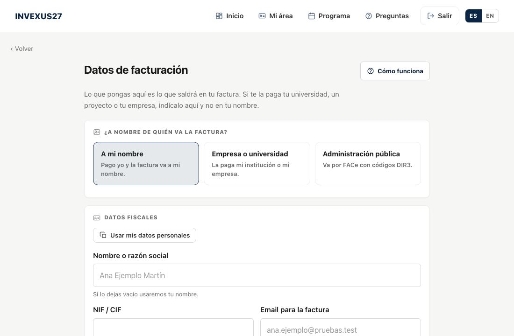Choose Administración pública option
This screenshot has width=514, height=336.
click(x=368, y=163)
